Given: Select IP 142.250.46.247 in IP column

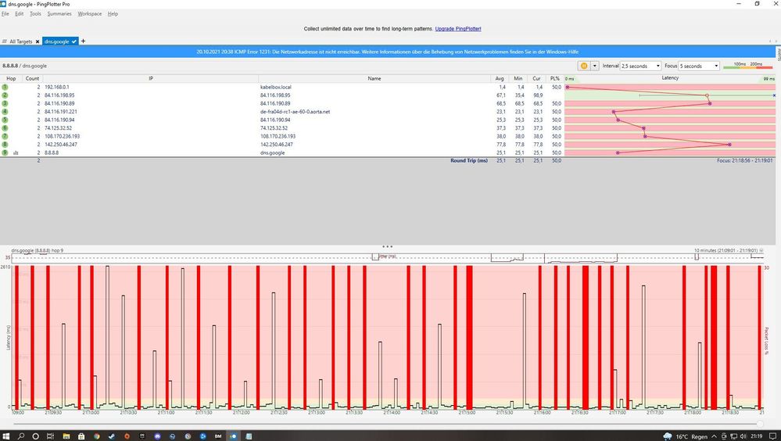Looking at the screenshot, I should tap(61, 145).
